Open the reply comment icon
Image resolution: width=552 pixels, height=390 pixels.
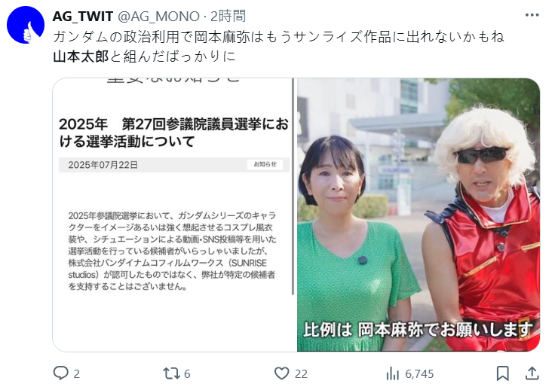tap(60, 373)
